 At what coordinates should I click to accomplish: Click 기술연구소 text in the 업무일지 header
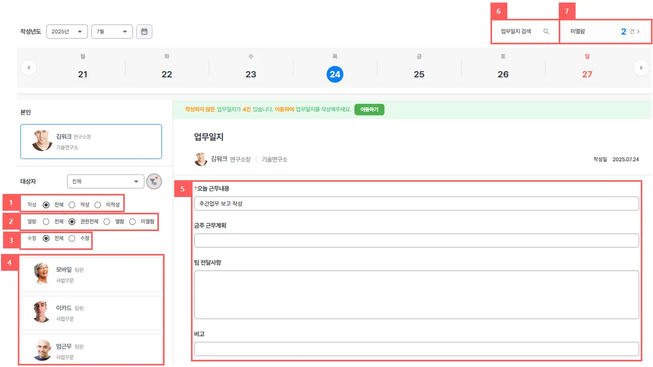(275, 159)
